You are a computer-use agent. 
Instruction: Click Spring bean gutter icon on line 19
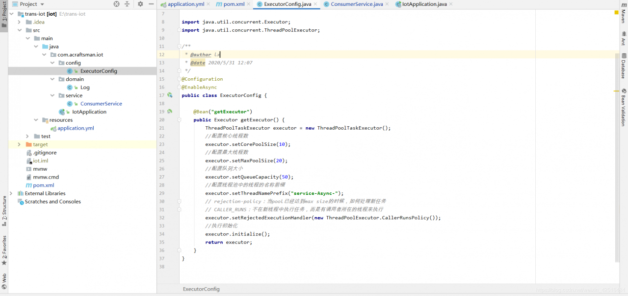pos(170,112)
